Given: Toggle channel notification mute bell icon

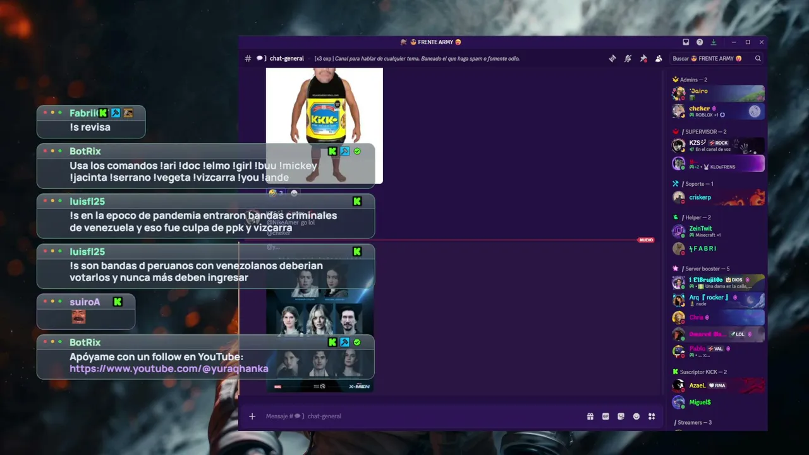Looking at the screenshot, I should [x=628, y=58].
